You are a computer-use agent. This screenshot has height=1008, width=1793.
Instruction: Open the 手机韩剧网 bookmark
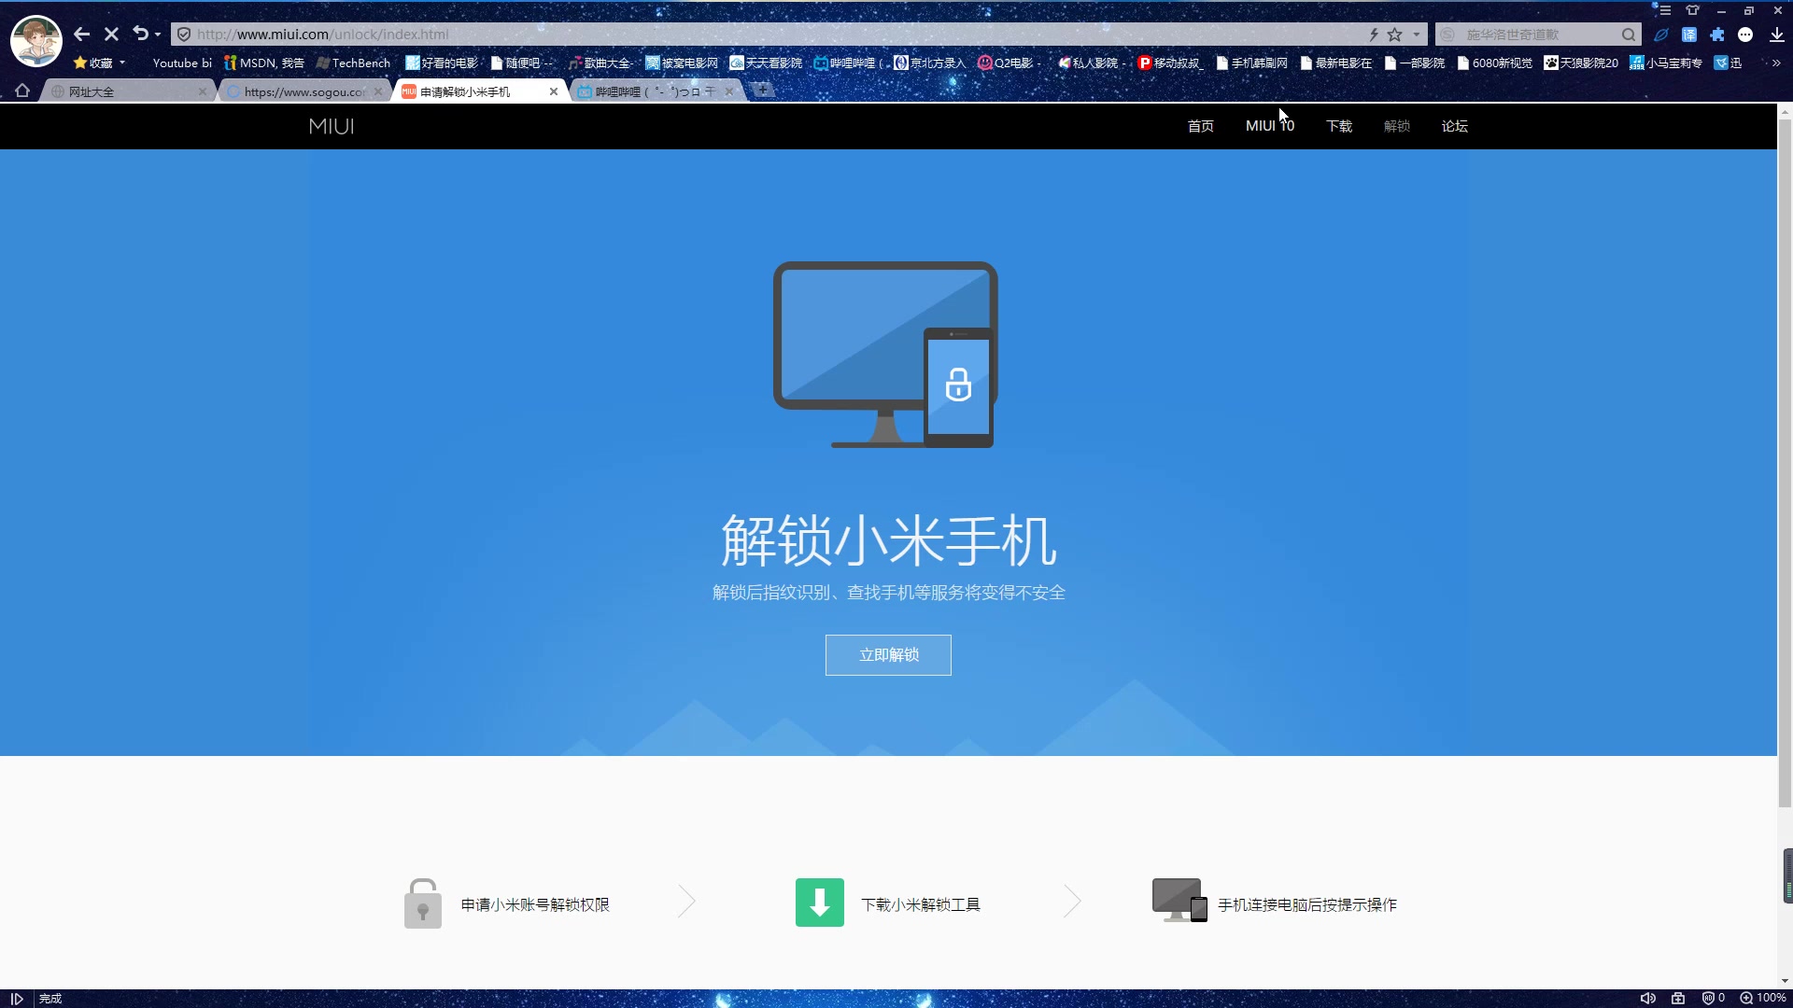pos(1251,63)
